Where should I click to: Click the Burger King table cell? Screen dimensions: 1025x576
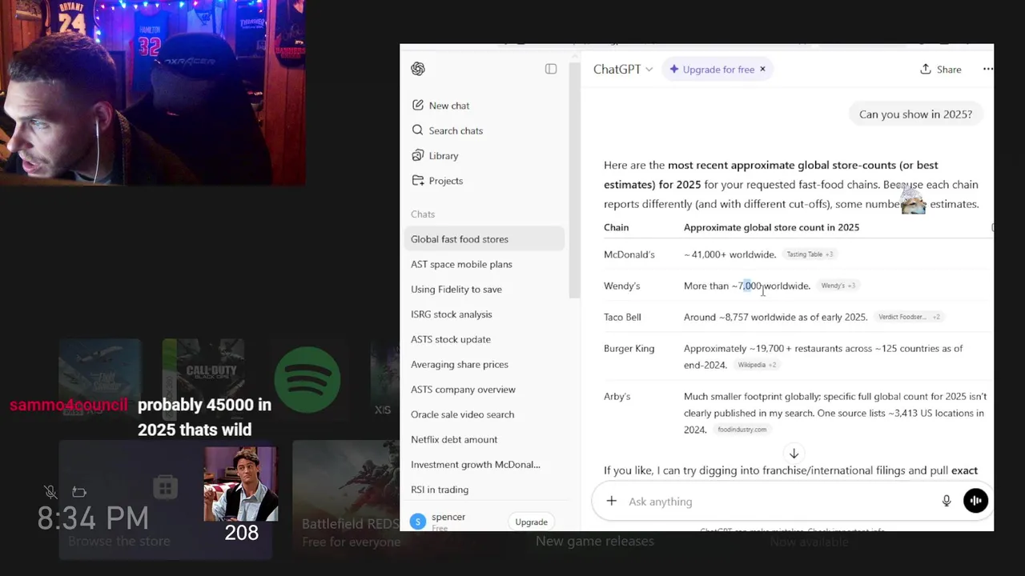[629, 348]
